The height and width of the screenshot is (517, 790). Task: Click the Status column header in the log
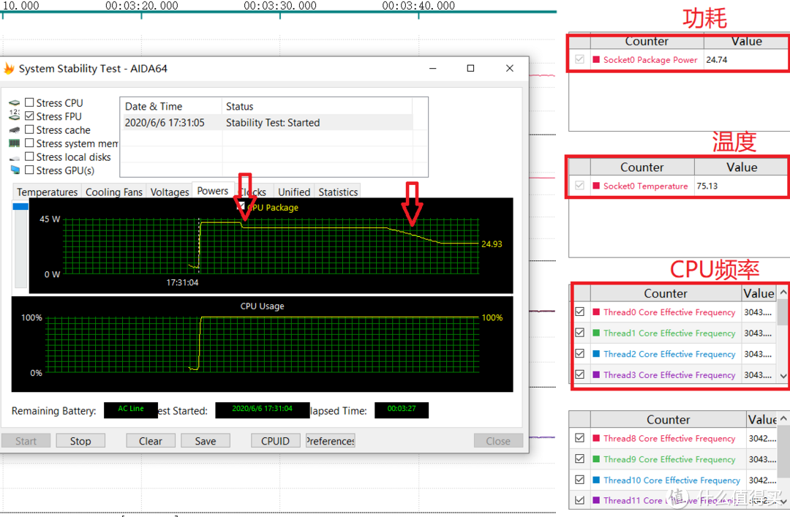click(x=317, y=106)
